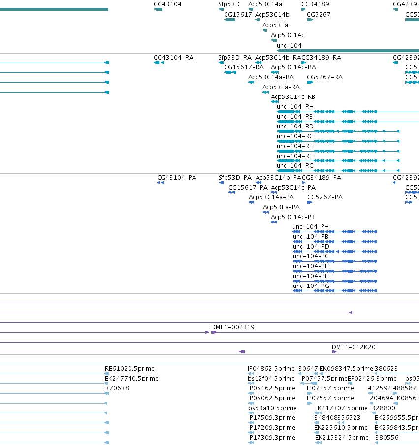The image size is (419, 445).
Task: Select the Acp53C14c-RB transcript label
Action: 292,97
